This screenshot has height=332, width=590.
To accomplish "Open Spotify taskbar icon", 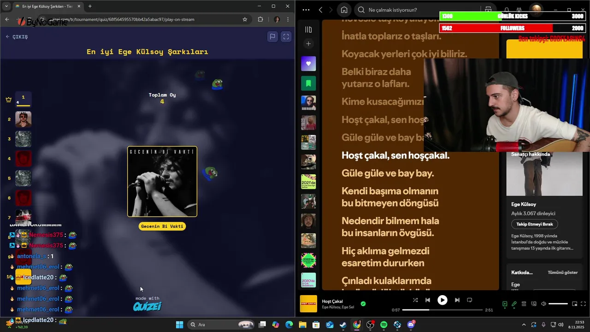I will [x=384, y=325].
